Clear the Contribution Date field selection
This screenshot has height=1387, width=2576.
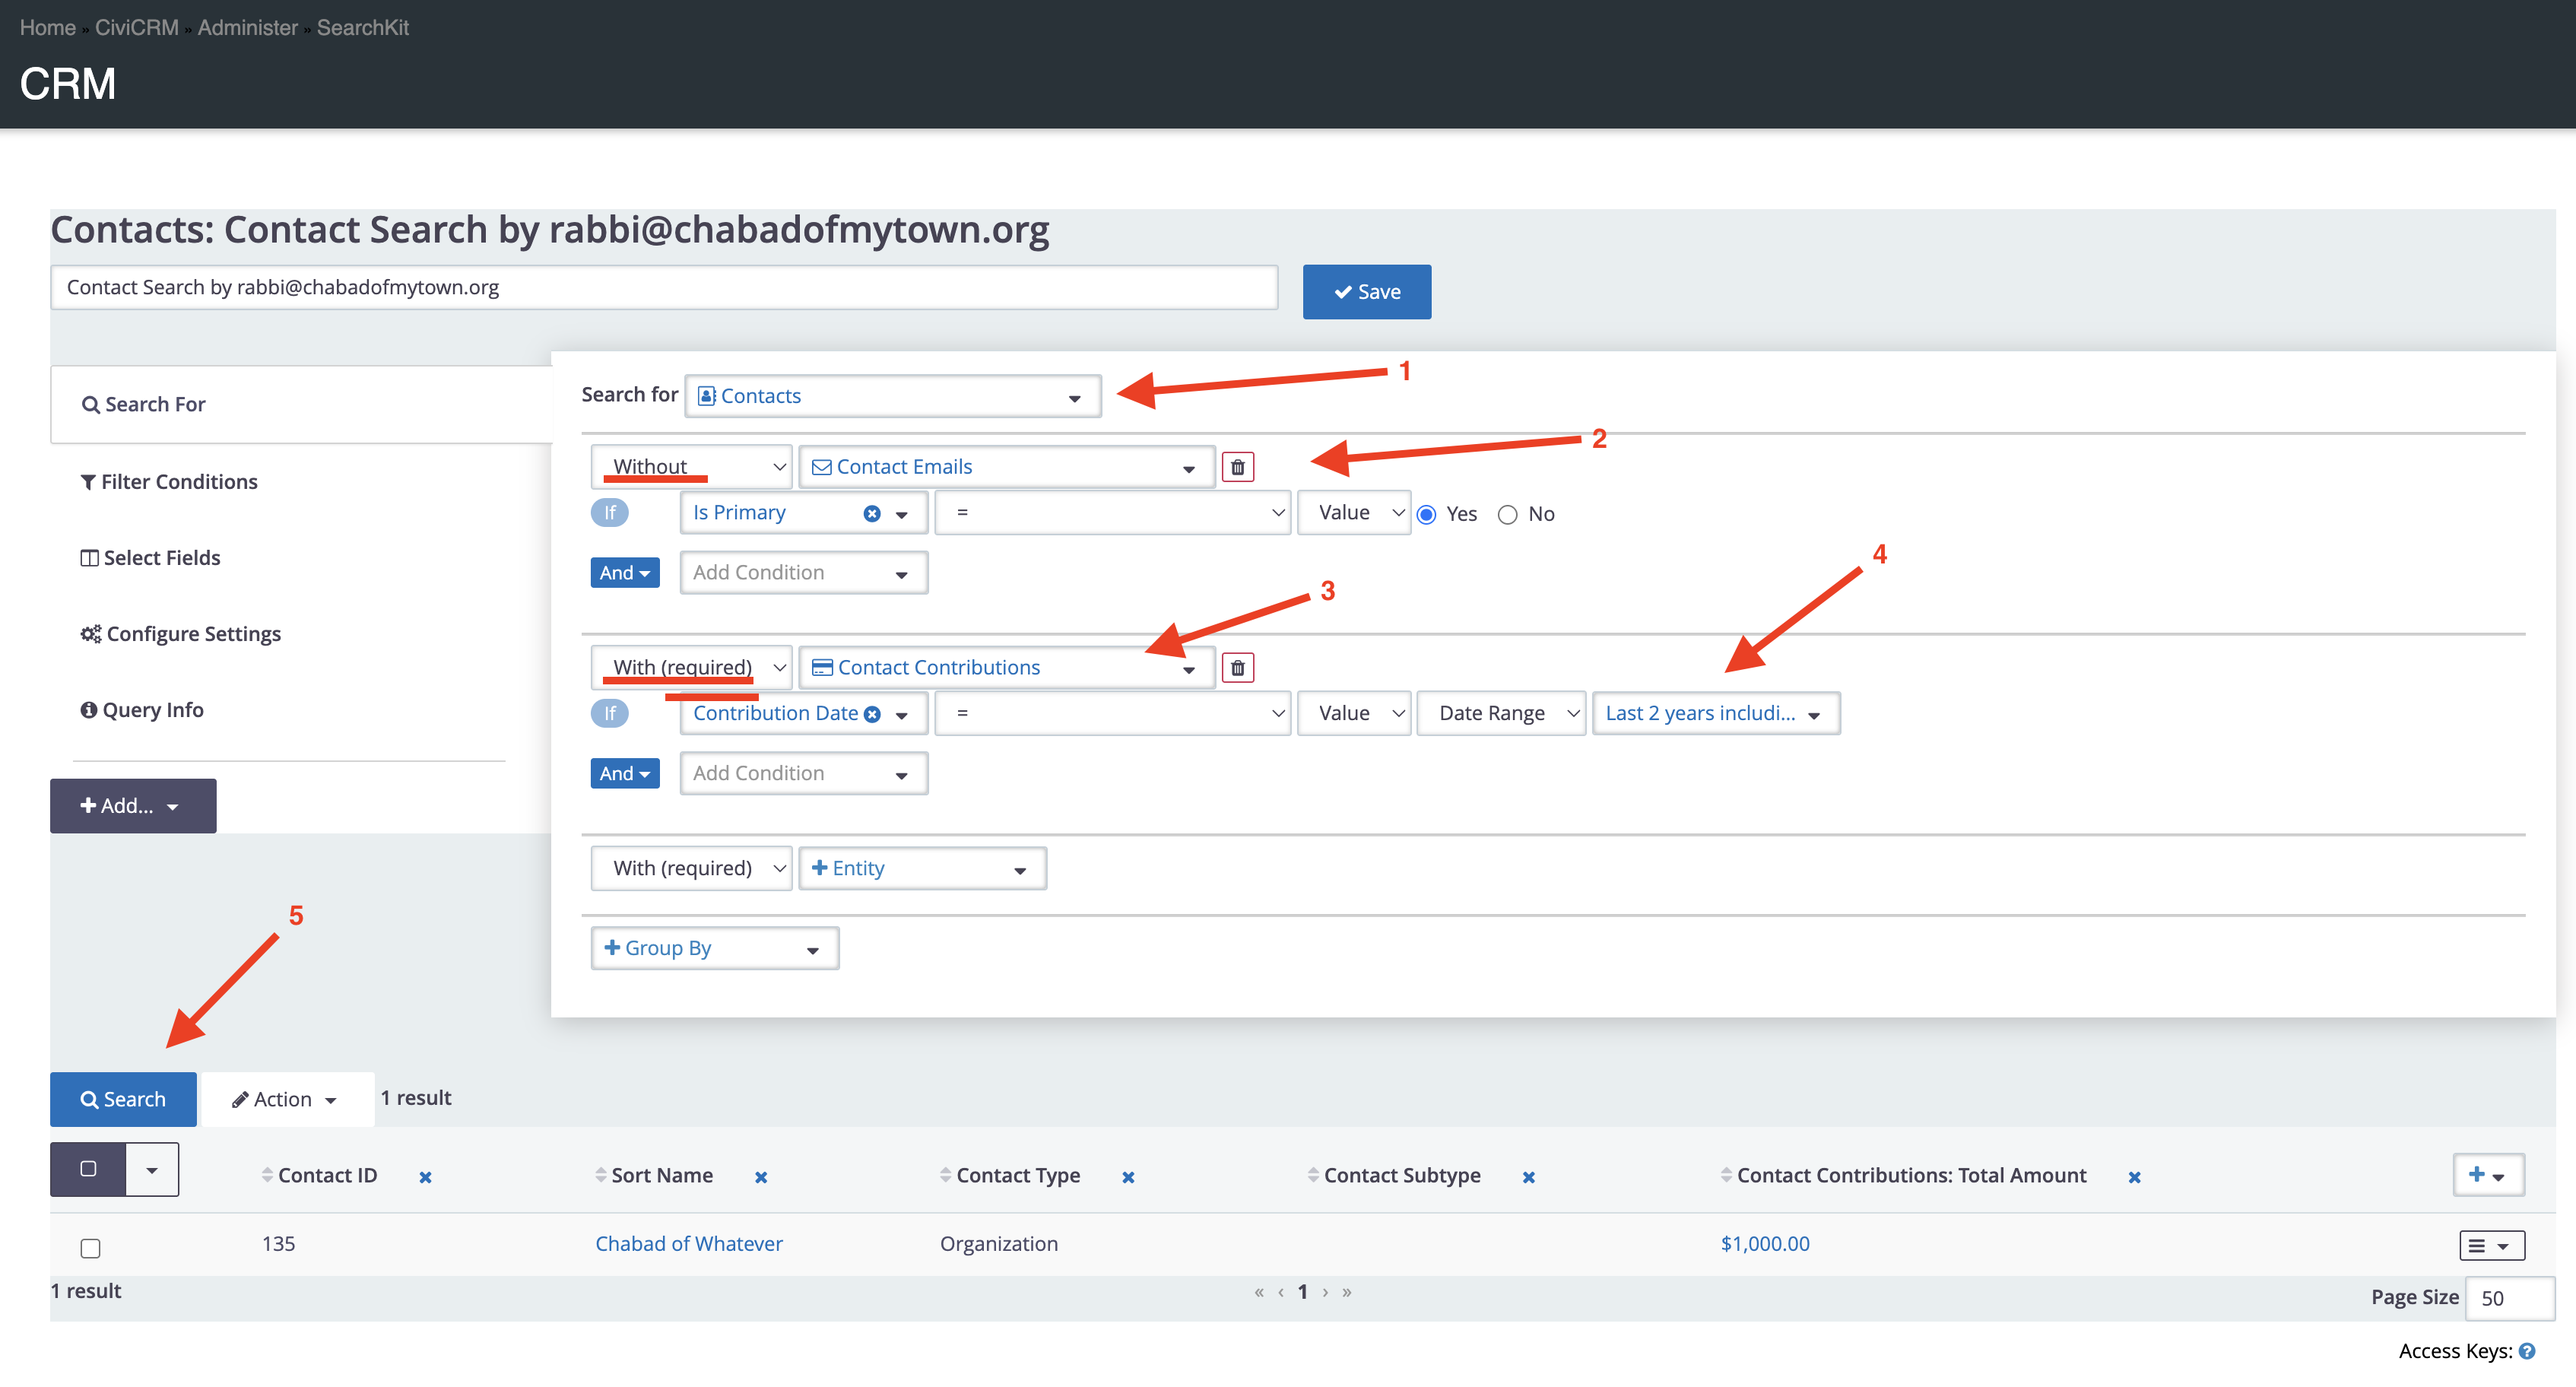pyautogui.click(x=872, y=714)
